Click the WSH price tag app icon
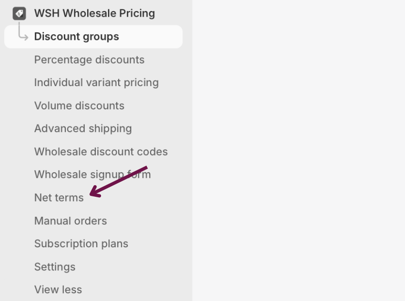Screen dimensions: 405x301 19,13
